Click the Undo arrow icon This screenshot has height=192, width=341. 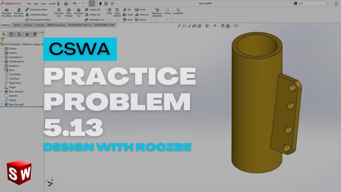point(75,3)
